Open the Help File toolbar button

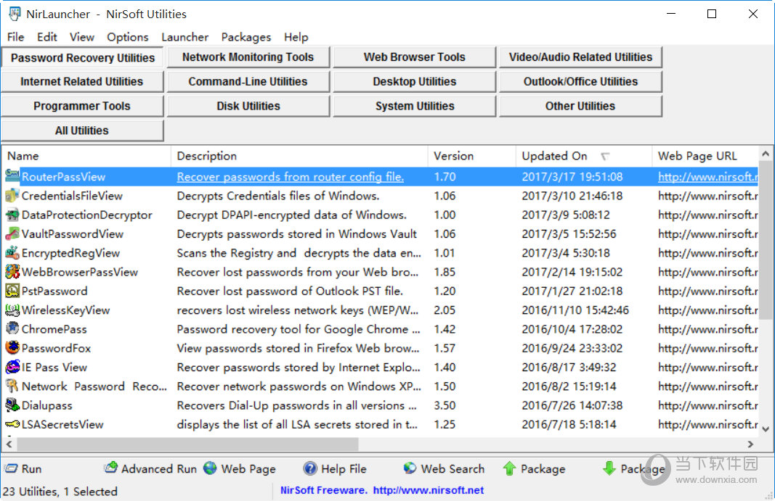coord(335,468)
